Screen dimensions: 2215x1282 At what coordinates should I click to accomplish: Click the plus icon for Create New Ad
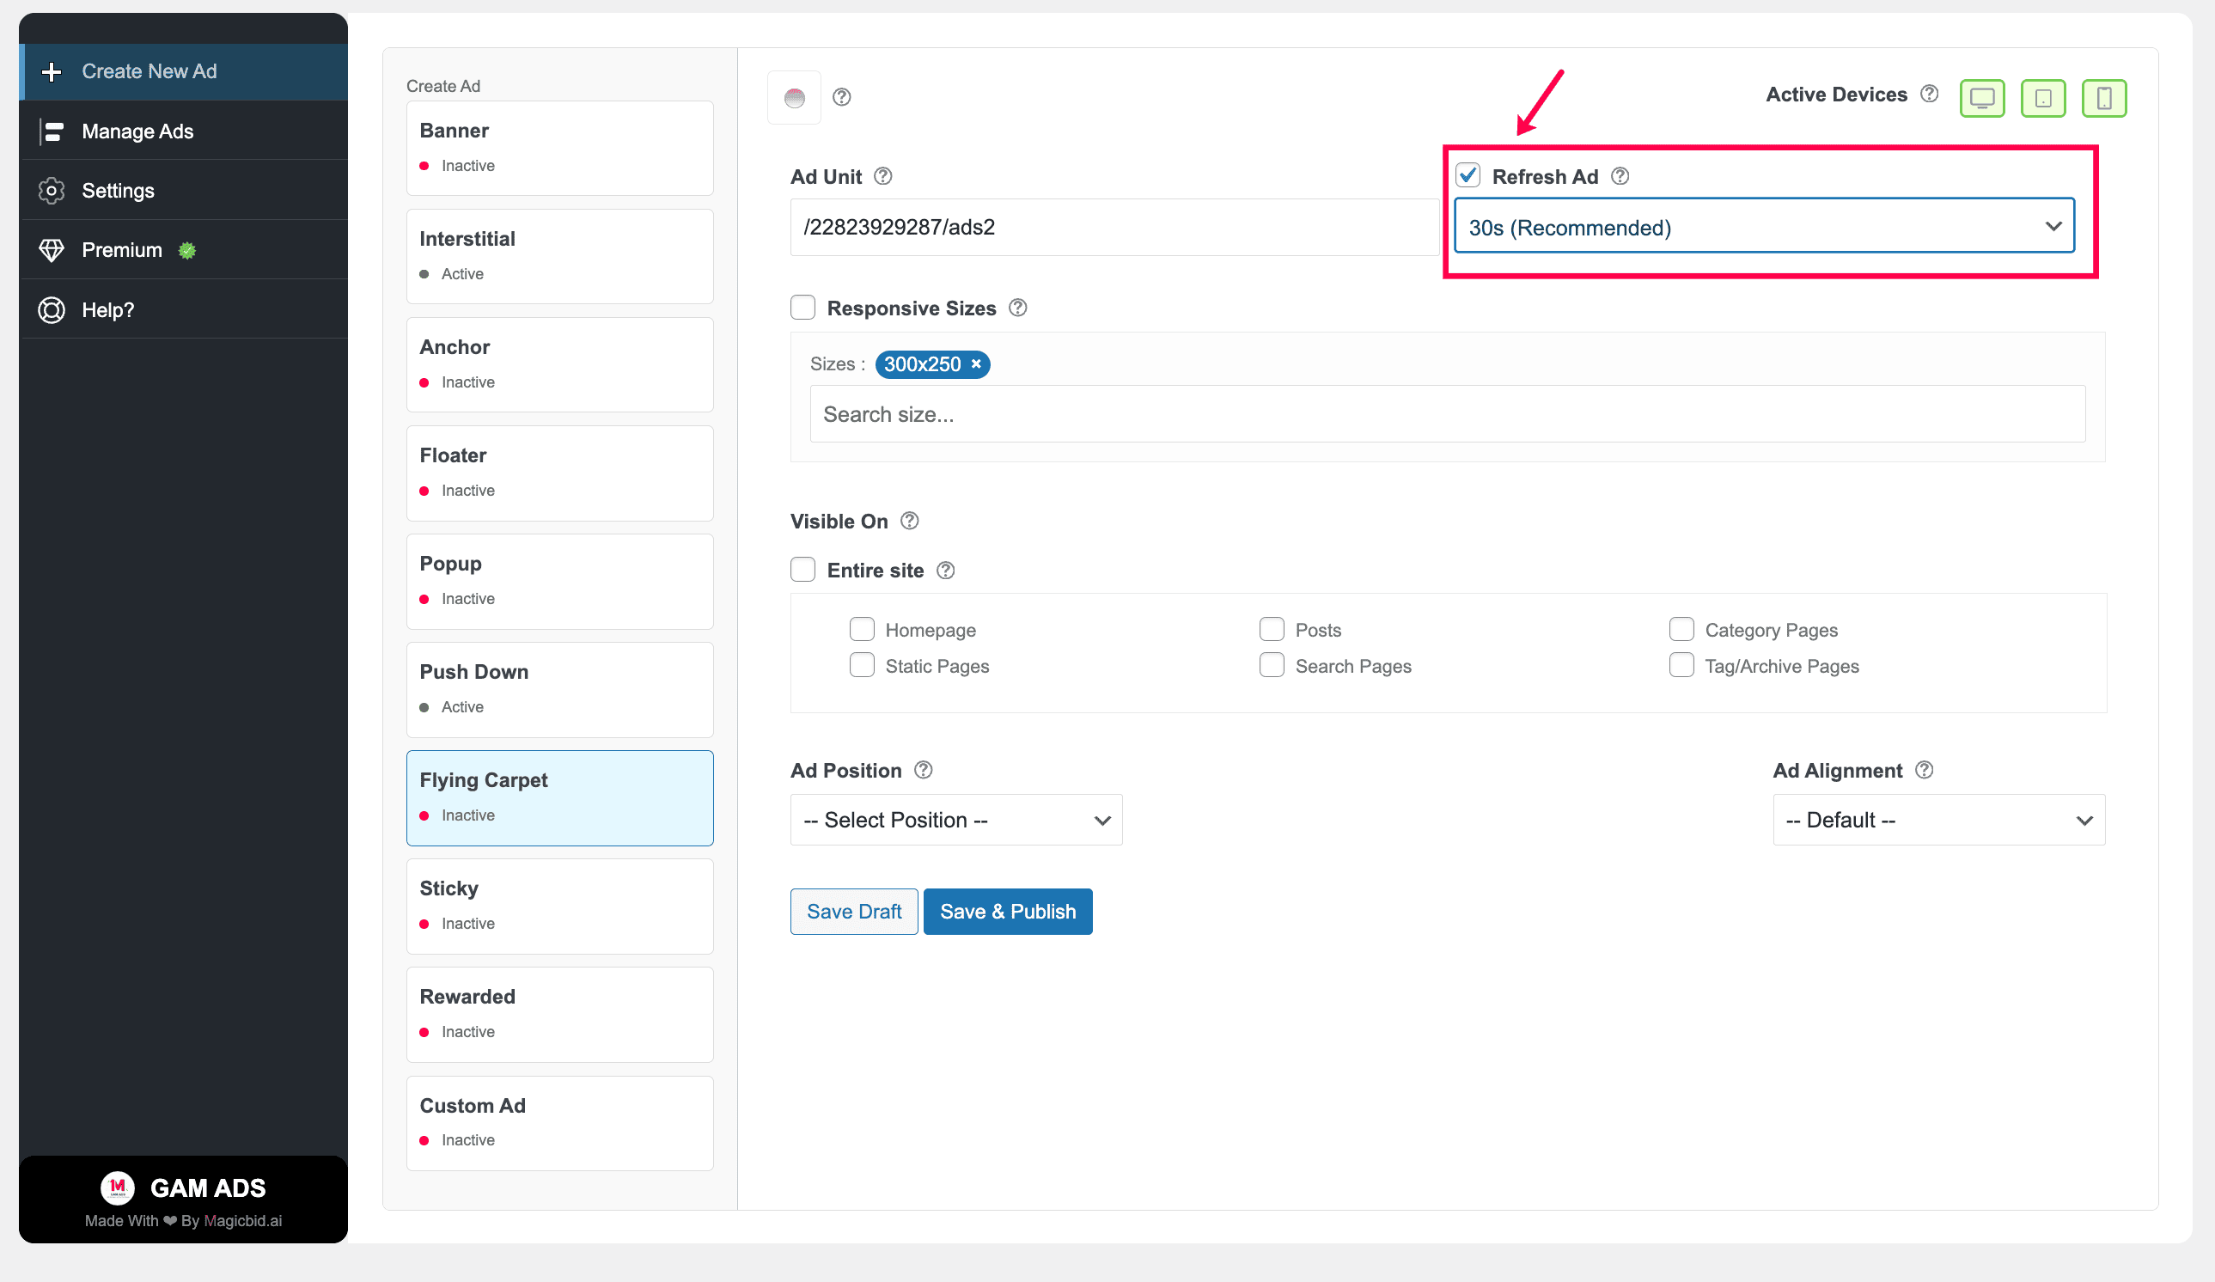point(52,71)
